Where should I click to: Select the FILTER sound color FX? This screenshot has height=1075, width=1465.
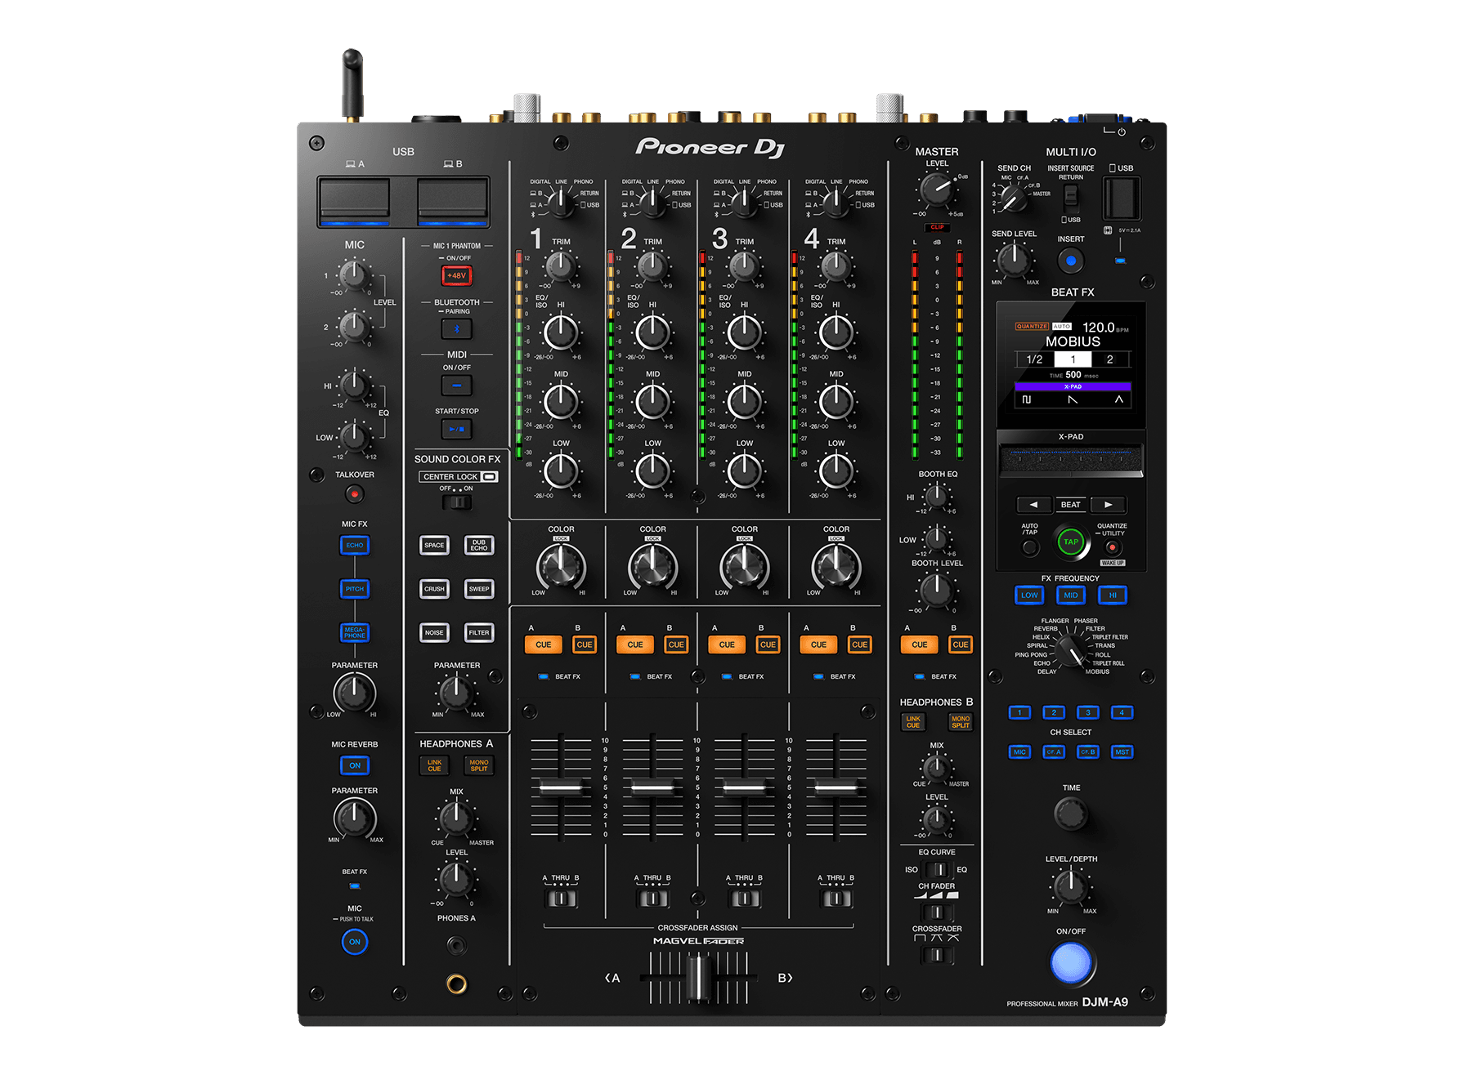(x=479, y=632)
